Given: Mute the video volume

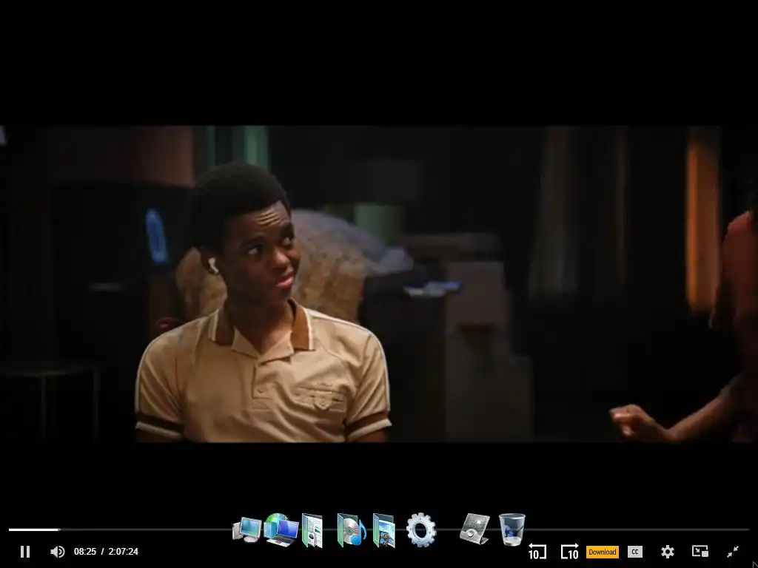Looking at the screenshot, I should (58, 552).
